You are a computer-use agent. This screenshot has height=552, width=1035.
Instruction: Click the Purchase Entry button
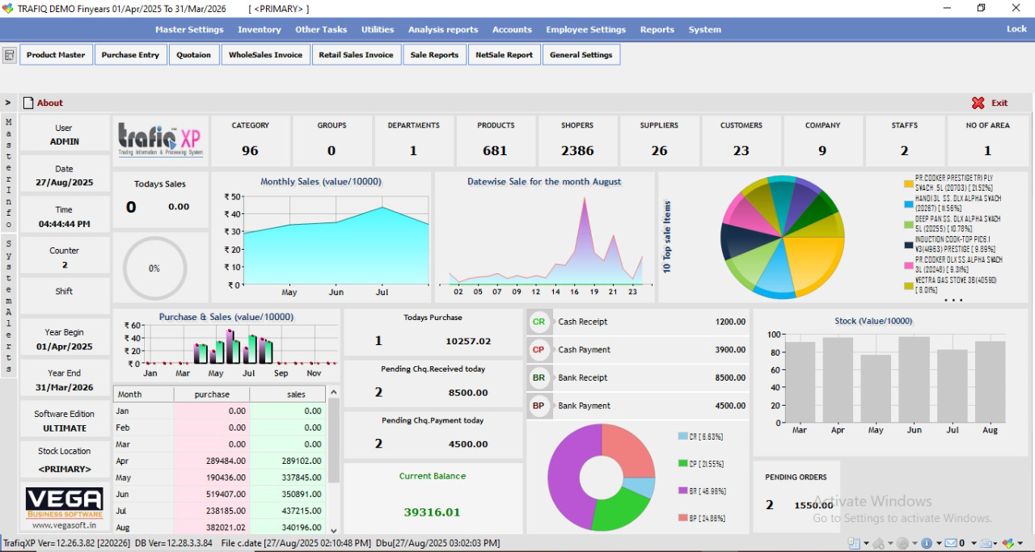click(x=130, y=55)
